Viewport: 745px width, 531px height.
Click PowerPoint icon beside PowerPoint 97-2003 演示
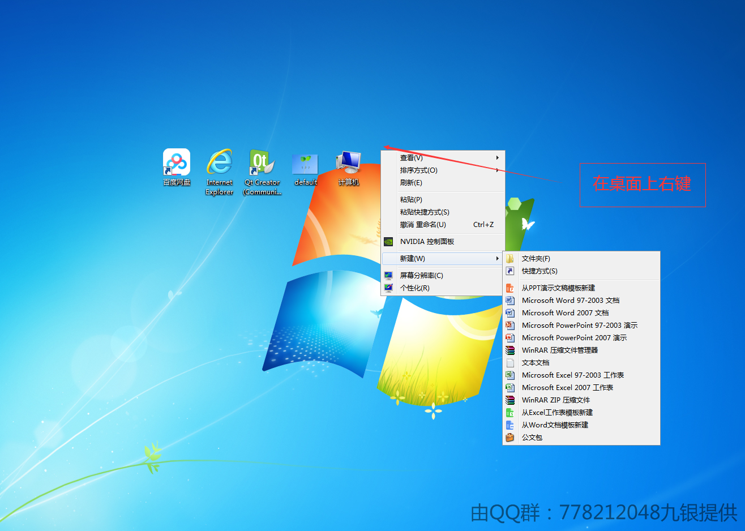510,326
